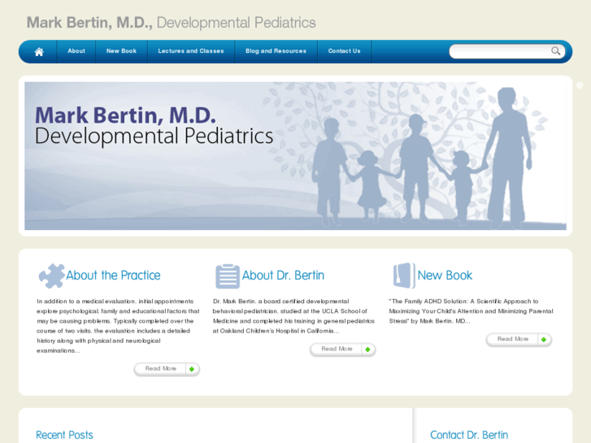The height and width of the screenshot is (443, 591).
Task: Open Lectures and Classes menu
Action: coord(191,51)
